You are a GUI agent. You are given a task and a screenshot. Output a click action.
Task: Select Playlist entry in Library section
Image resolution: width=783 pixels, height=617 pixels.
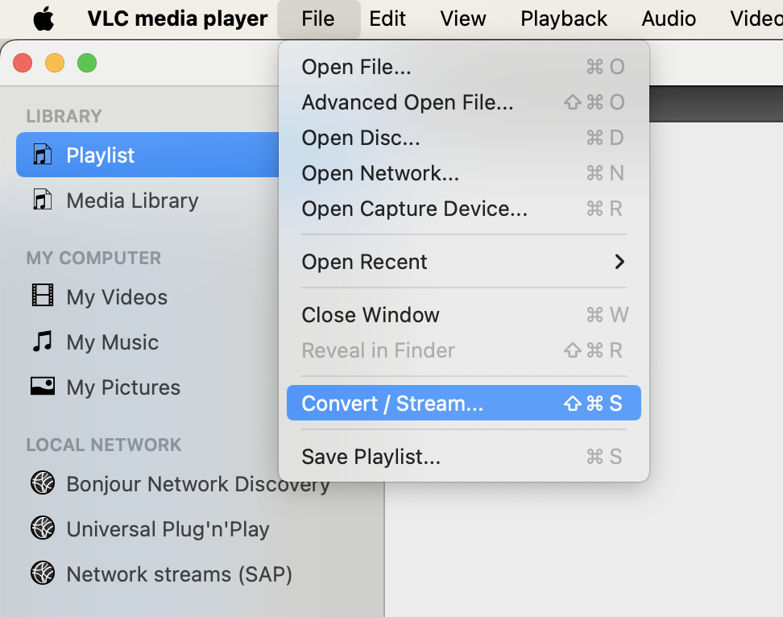point(100,155)
